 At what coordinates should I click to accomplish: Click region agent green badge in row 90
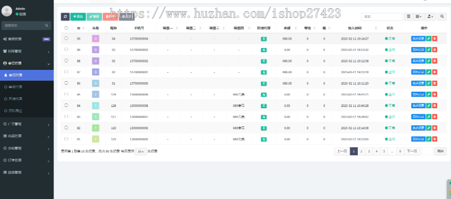(x=264, y=39)
